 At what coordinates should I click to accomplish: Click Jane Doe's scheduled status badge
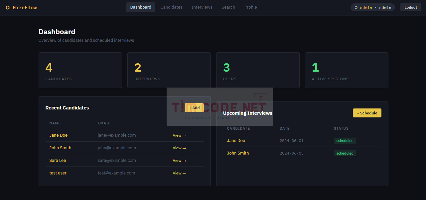(345, 141)
